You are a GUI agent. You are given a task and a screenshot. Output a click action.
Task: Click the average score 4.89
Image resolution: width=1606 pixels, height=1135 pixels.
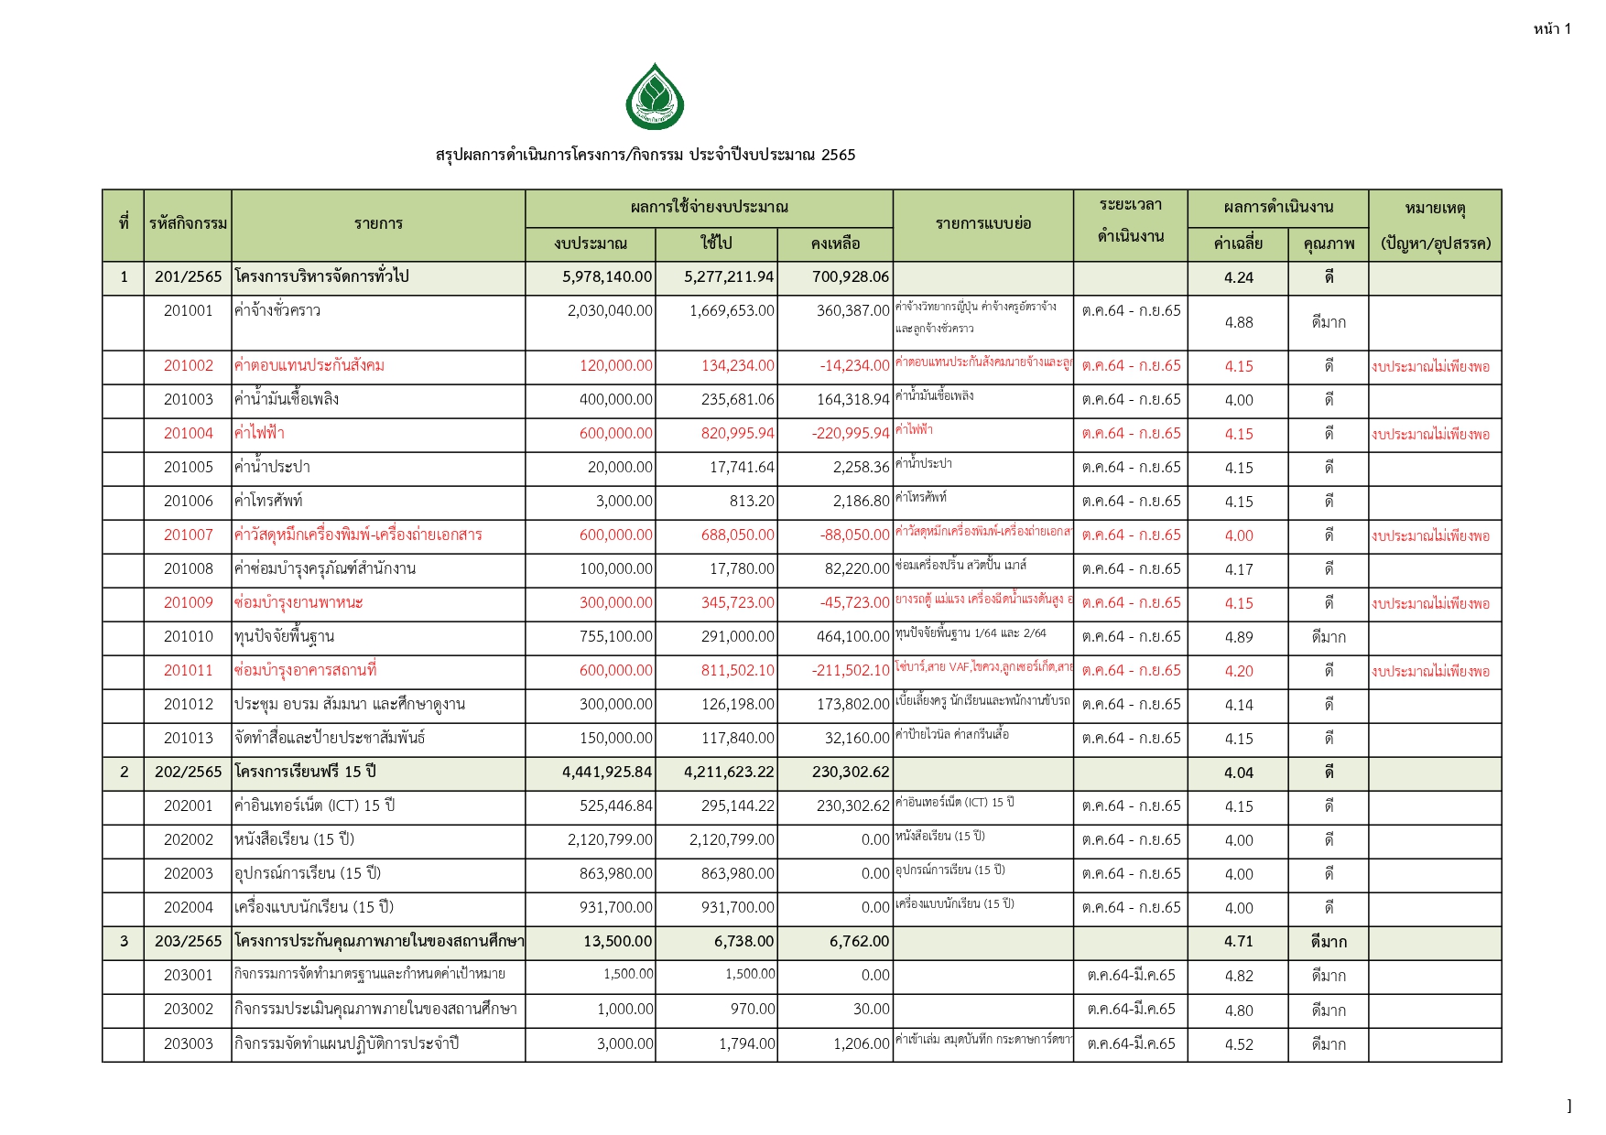click(1239, 638)
